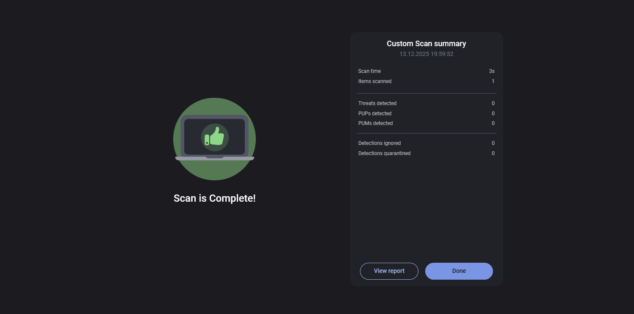Click the PUPs detected count 0
Image resolution: width=634 pixels, height=314 pixels.
(x=493, y=114)
